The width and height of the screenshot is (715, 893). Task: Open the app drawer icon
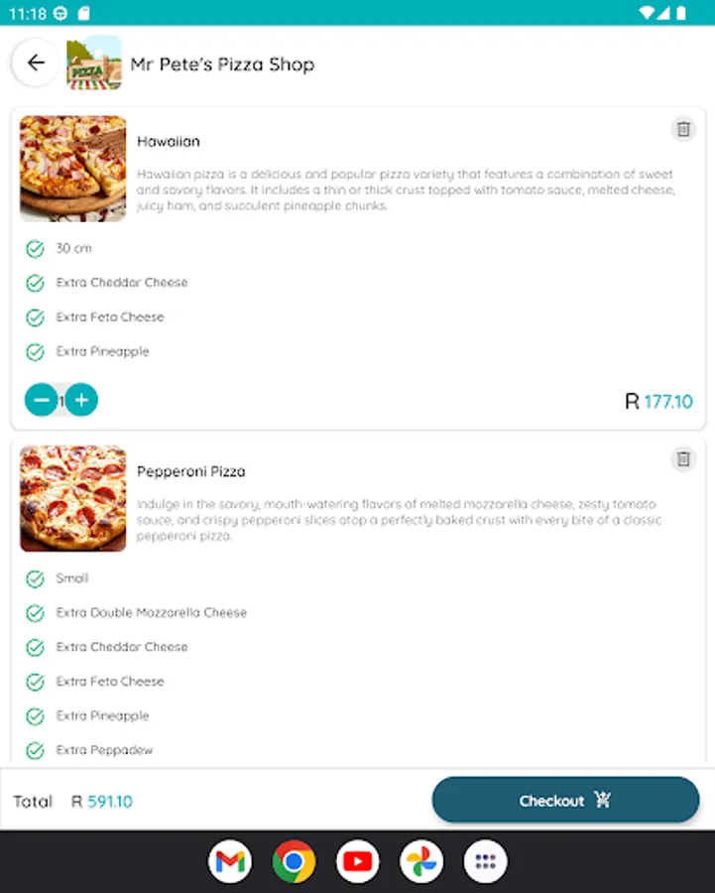coord(485,861)
